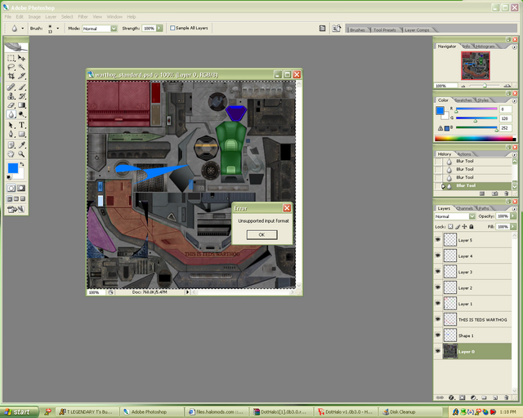Open the Color panel options menu arrow

coord(514,100)
